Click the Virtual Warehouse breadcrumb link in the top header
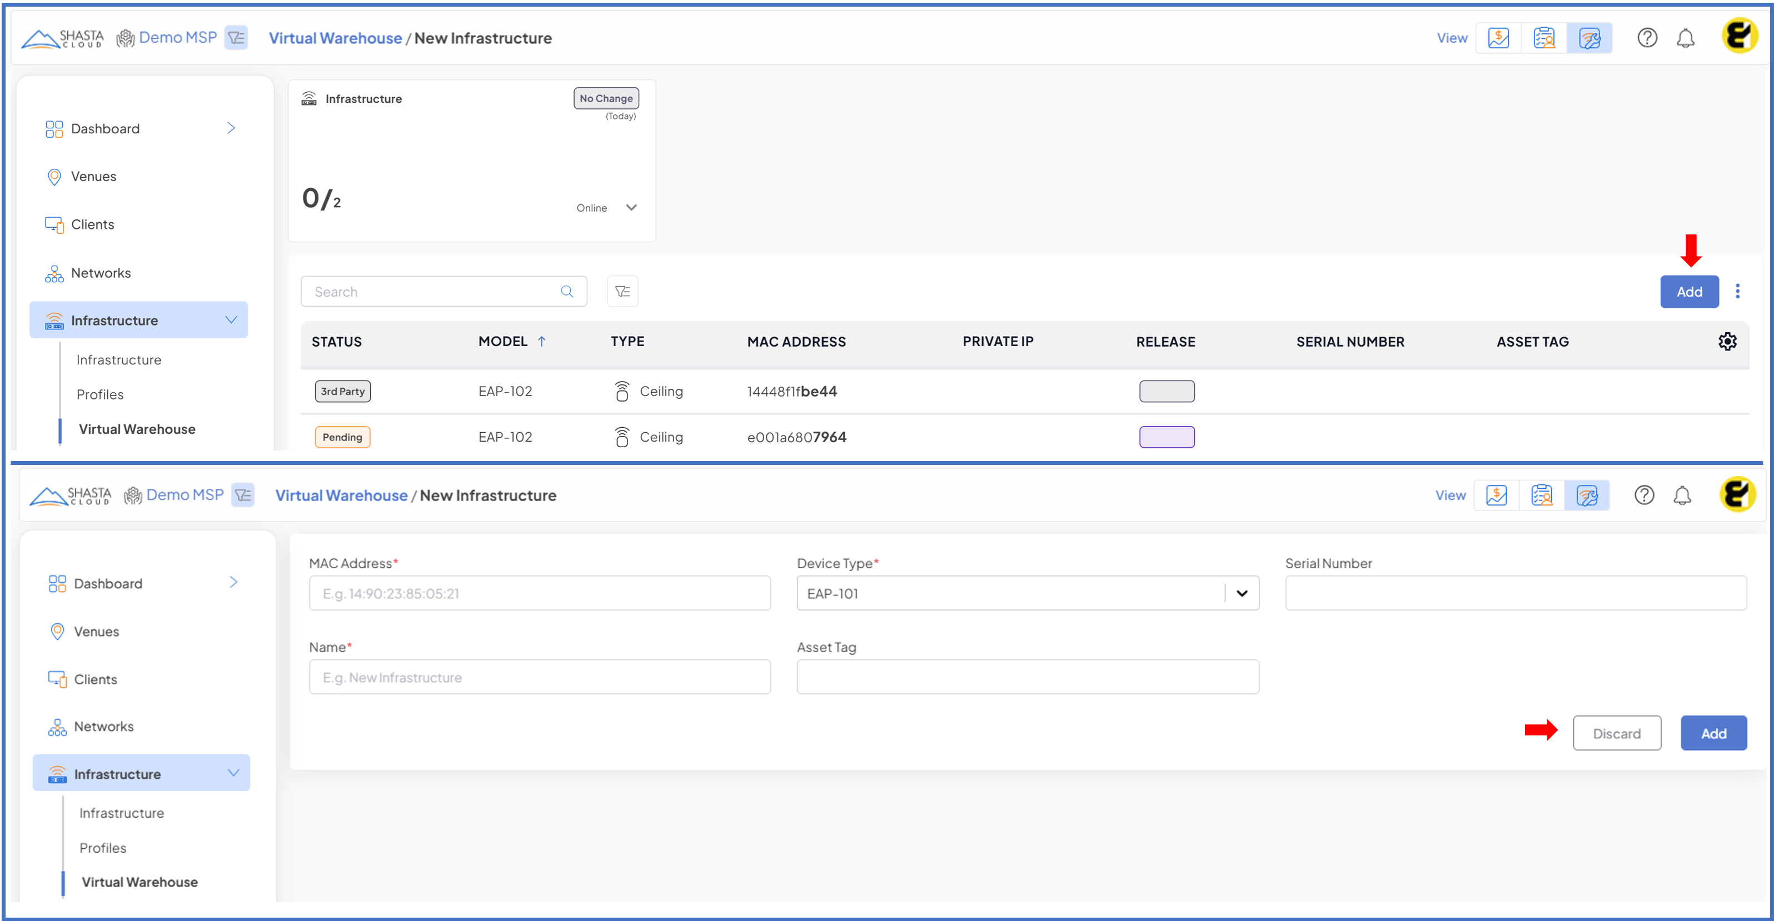Screen dimensions: 1774x921 click(335, 38)
